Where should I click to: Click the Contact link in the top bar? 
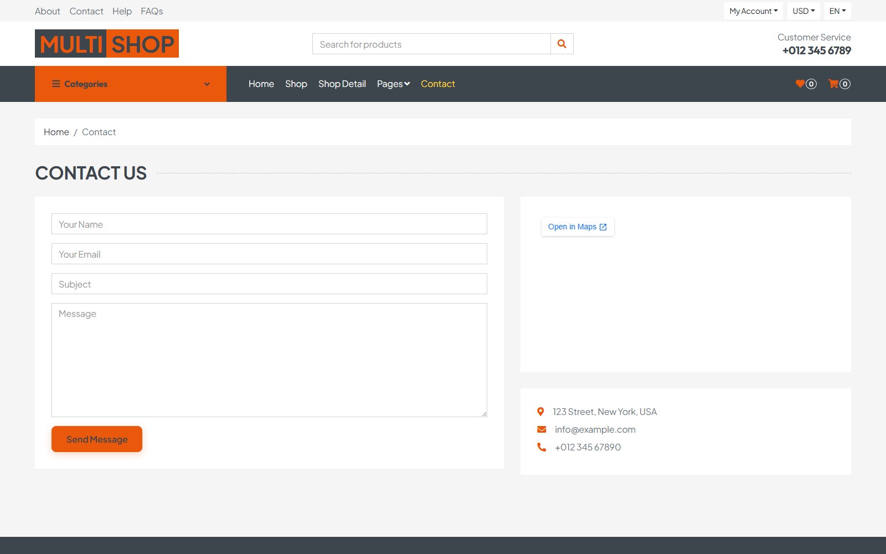click(x=86, y=11)
